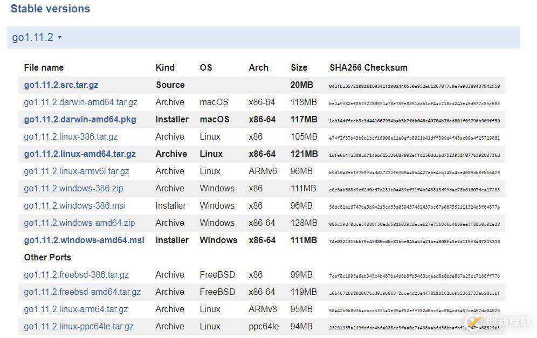
Task: Click the File name column header
Action: pos(44,68)
